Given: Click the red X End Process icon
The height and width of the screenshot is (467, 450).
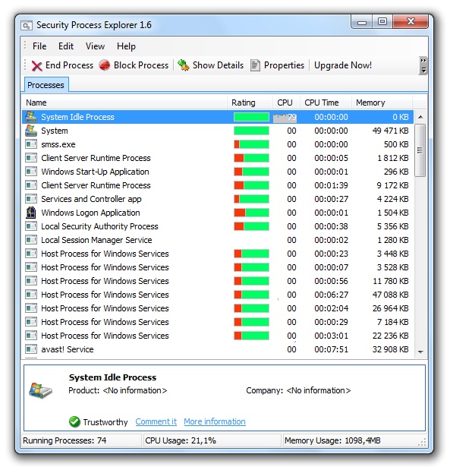Looking at the screenshot, I should (36, 65).
